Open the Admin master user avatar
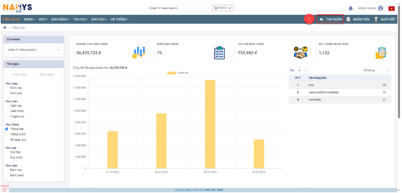Screen dimensions: 402x193 pos(380,8)
